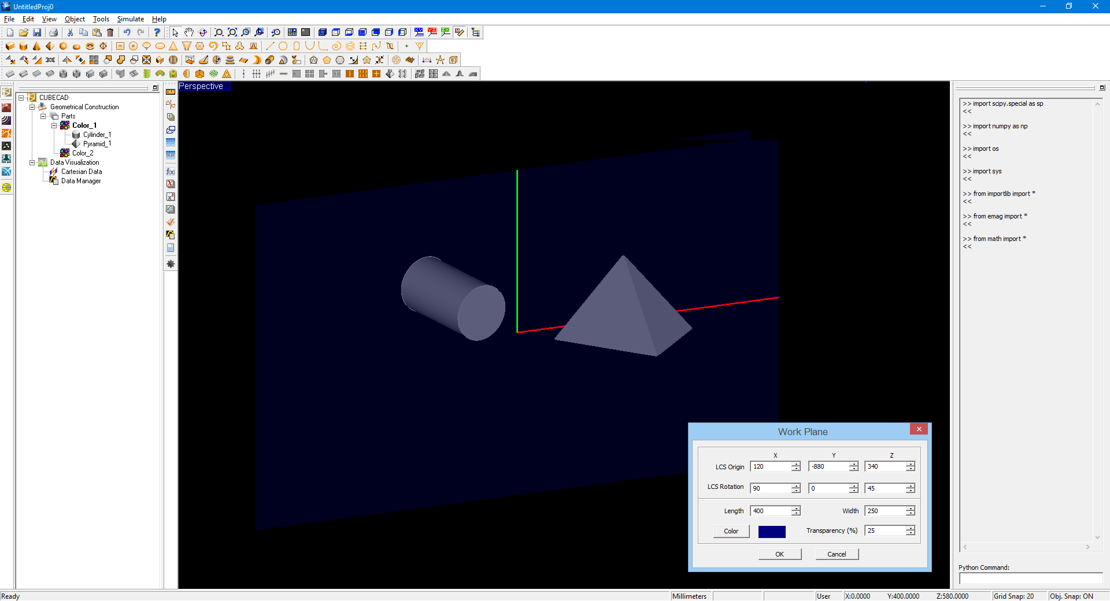Click the orange spiral curve tool
Screen dimensions: 1110x601
click(336, 46)
